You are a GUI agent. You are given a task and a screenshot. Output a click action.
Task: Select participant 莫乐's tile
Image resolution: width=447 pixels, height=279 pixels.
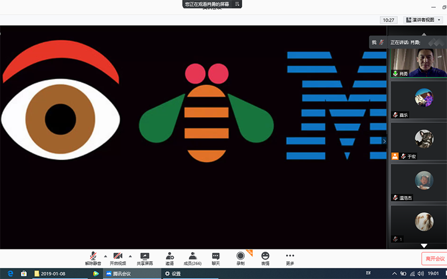(x=419, y=100)
